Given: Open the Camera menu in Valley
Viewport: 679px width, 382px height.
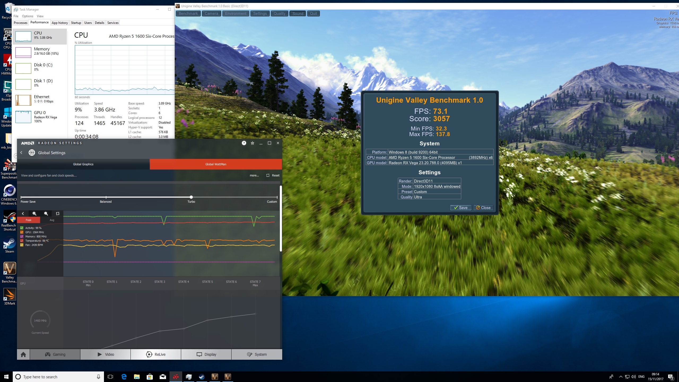Looking at the screenshot, I should pyautogui.click(x=211, y=14).
